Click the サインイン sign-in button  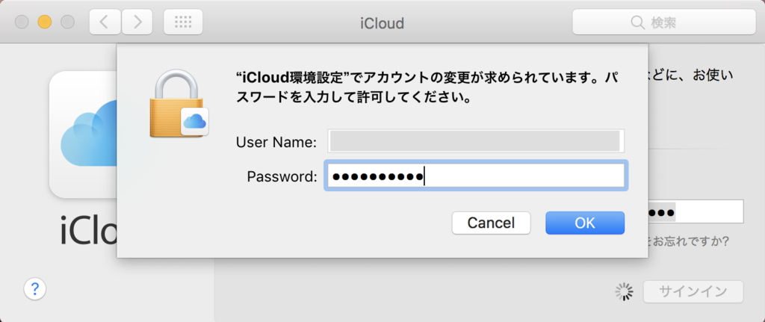tap(693, 292)
